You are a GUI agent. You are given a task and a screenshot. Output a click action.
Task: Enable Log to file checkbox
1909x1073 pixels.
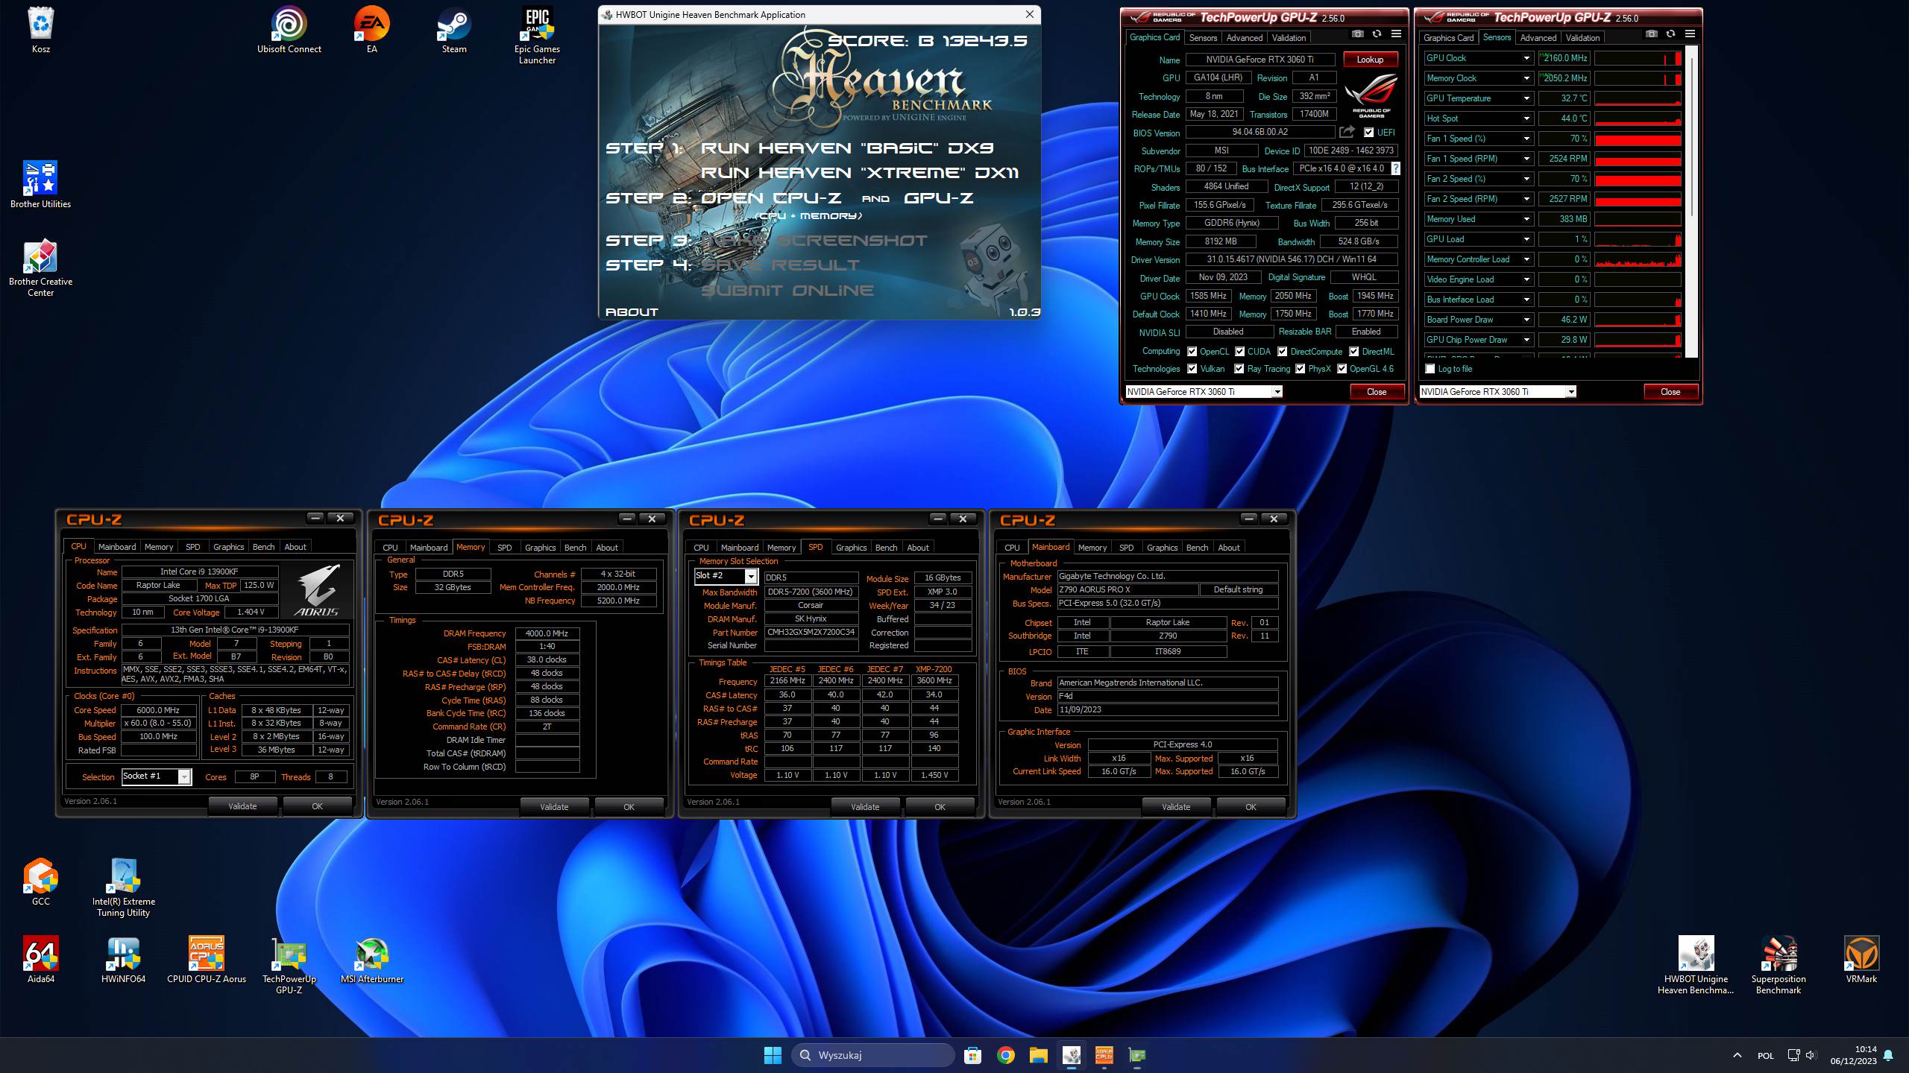click(1430, 369)
